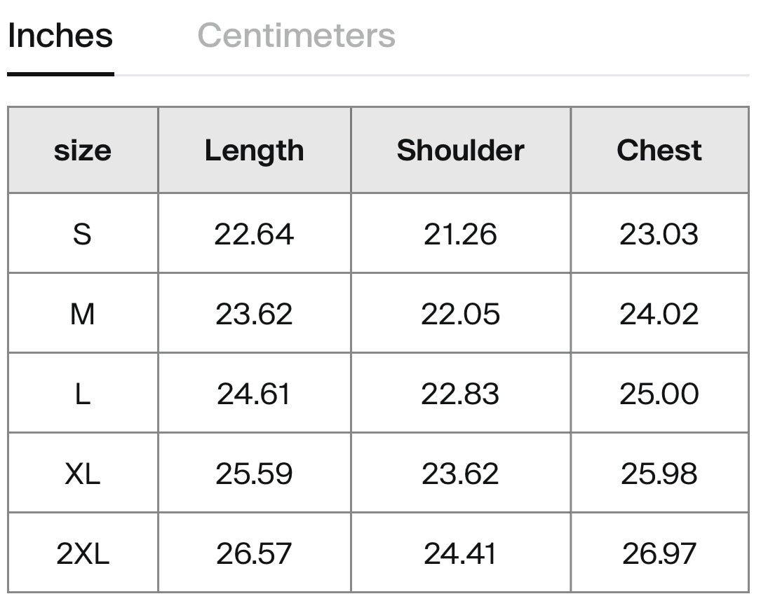Select the 2XL size row label
This screenshot has width=761, height=601.
point(83,553)
